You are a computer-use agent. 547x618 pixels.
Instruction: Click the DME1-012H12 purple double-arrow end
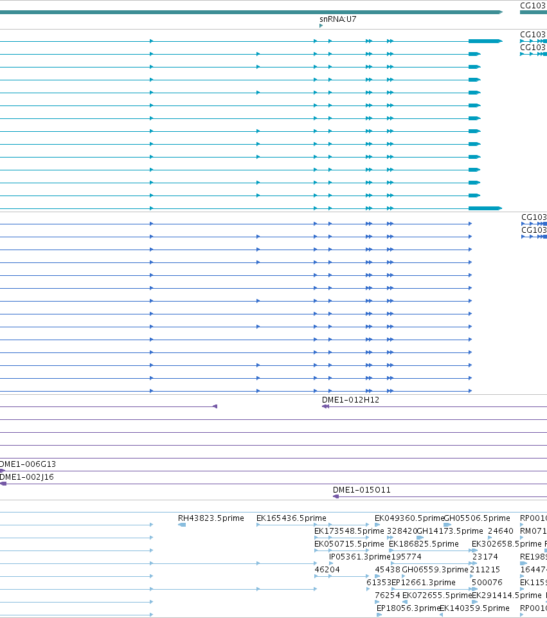[x=325, y=406]
